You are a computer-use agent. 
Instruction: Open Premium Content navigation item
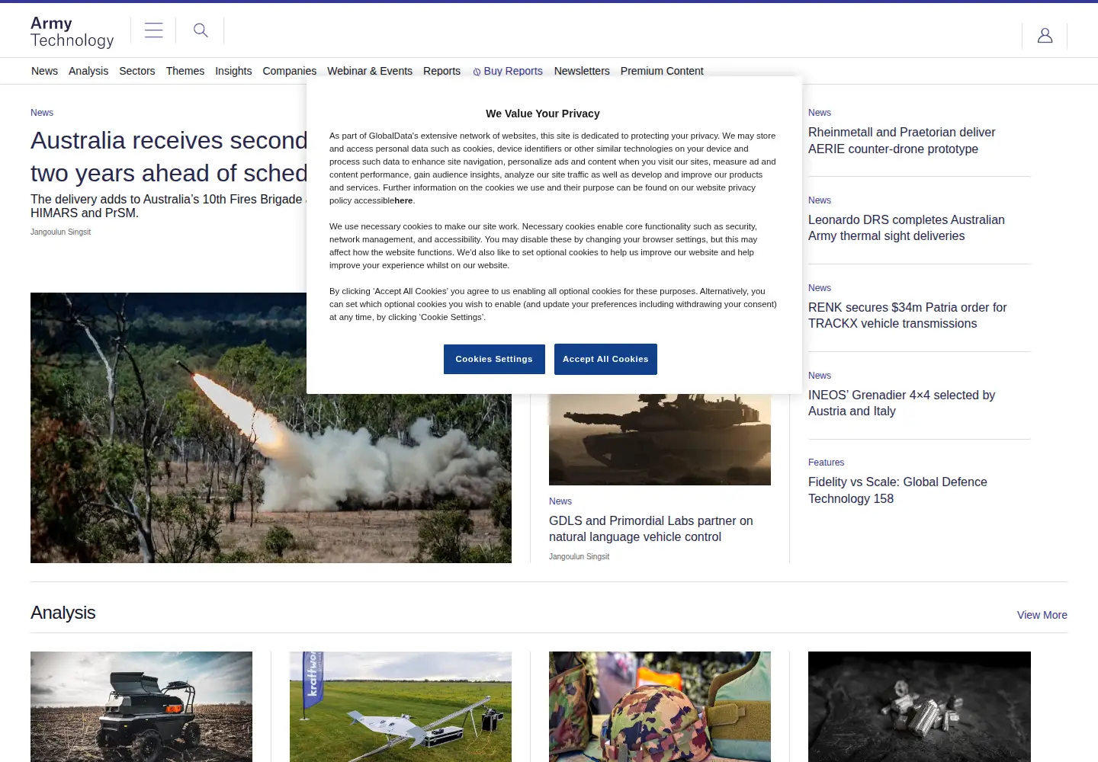[x=662, y=71]
